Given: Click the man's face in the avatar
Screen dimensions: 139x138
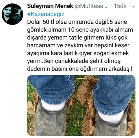Looking at the screenshot, I should tap(7, 13).
